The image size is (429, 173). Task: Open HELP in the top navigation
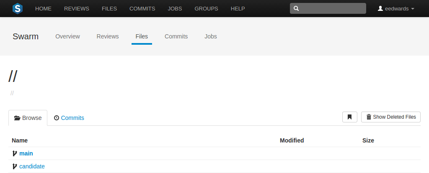[238, 9]
